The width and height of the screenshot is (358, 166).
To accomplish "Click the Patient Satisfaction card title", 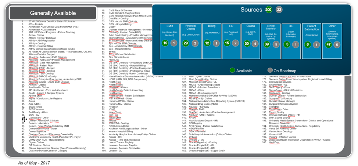I will (311, 28).
